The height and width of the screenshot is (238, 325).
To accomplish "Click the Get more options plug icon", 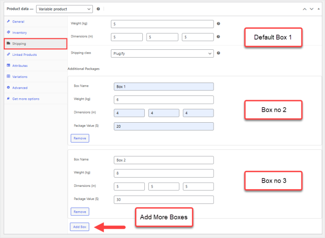I will point(8,98).
